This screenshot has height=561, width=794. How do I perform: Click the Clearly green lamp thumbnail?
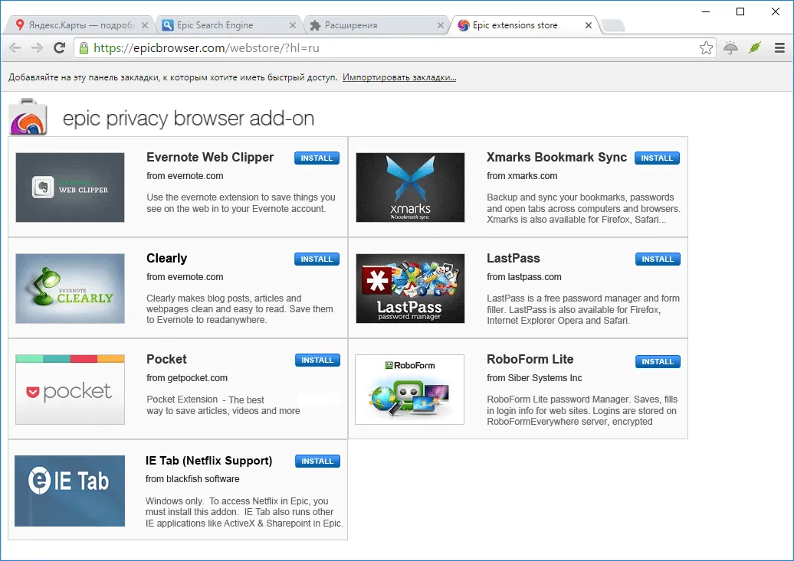click(x=70, y=289)
